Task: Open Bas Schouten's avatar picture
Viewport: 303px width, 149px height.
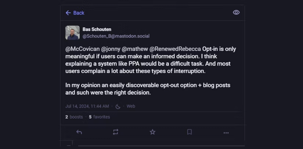Action: pyautogui.click(x=72, y=33)
